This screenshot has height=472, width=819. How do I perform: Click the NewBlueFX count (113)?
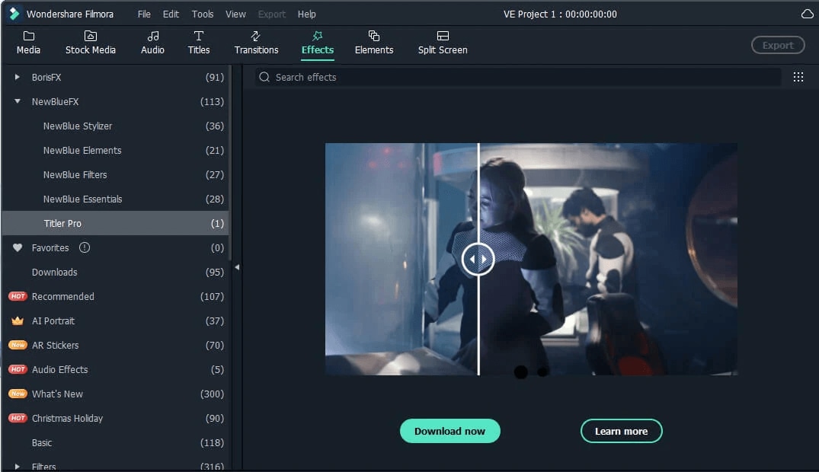point(212,101)
